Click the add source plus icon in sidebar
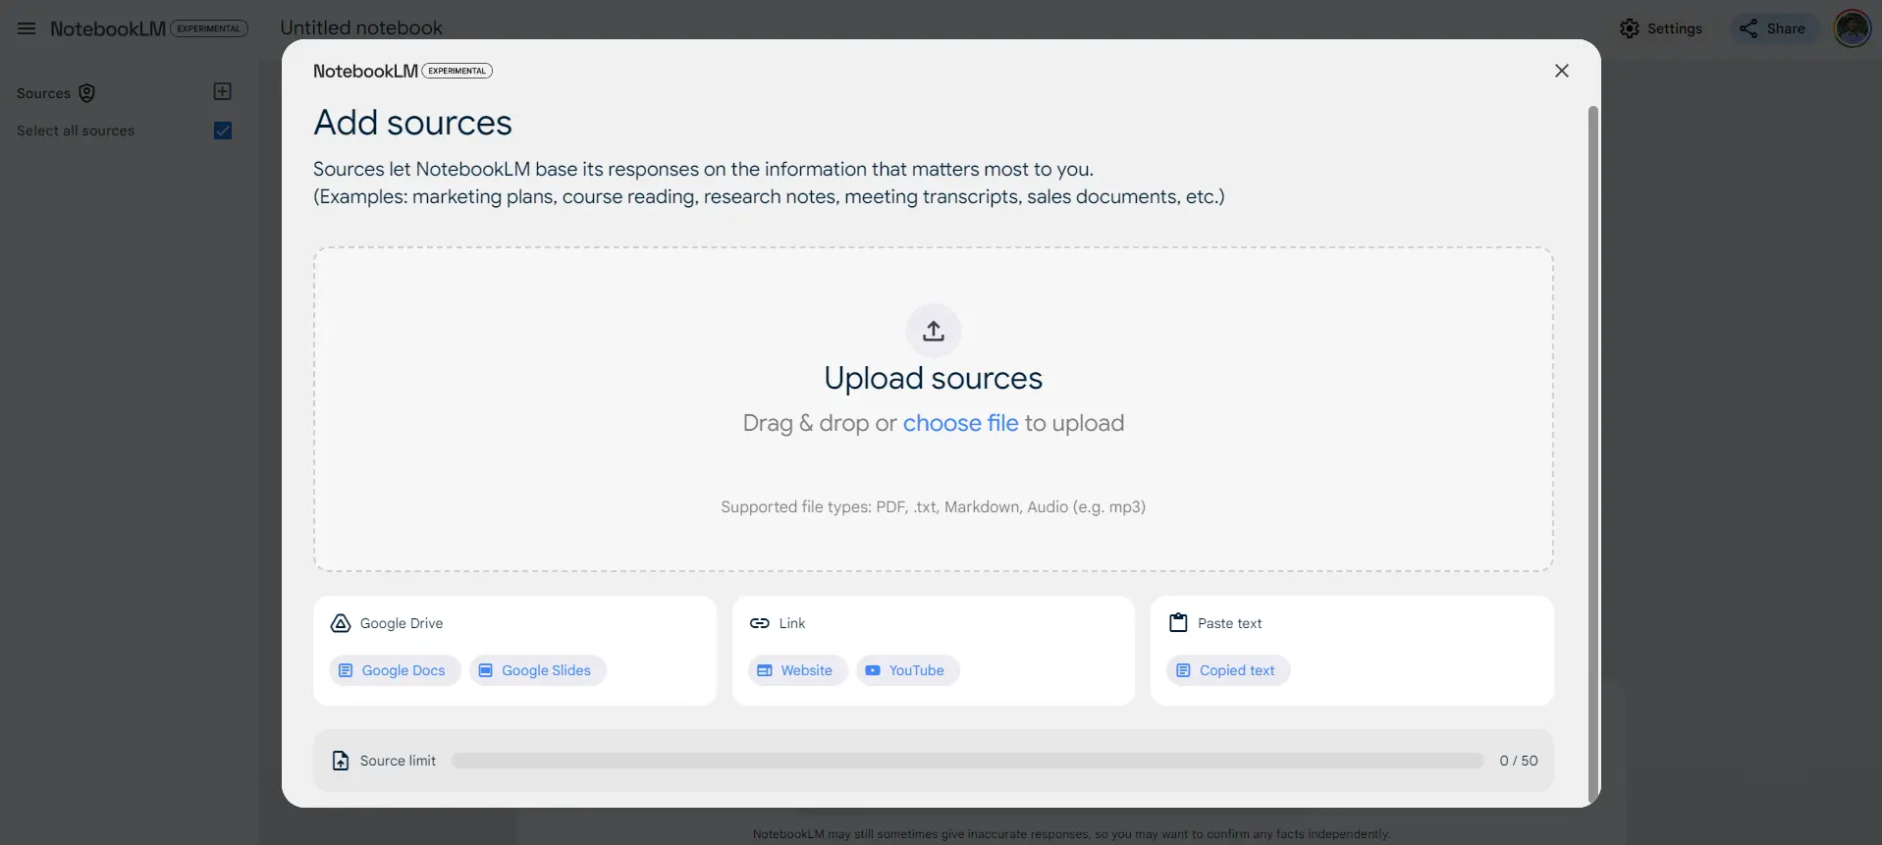This screenshot has height=845, width=1882. pyautogui.click(x=223, y=91)
